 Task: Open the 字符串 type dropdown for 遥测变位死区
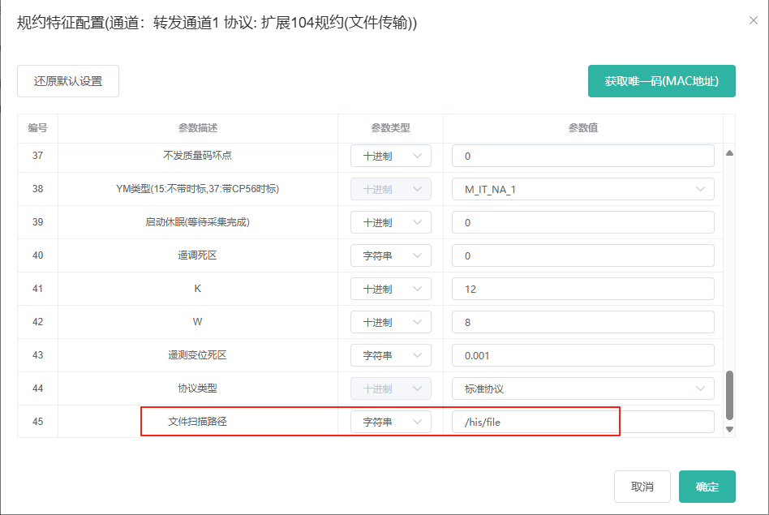(391, 355)
